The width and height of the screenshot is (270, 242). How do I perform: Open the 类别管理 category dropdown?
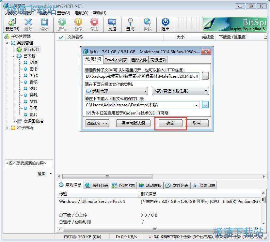117,91
